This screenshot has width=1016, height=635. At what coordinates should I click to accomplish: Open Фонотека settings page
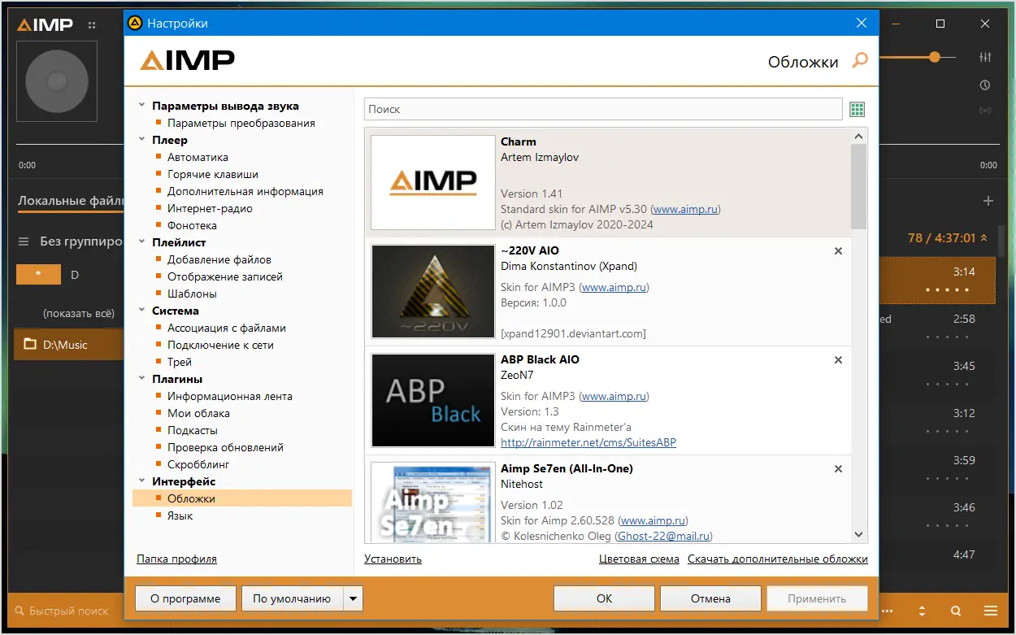click(192, 225)
